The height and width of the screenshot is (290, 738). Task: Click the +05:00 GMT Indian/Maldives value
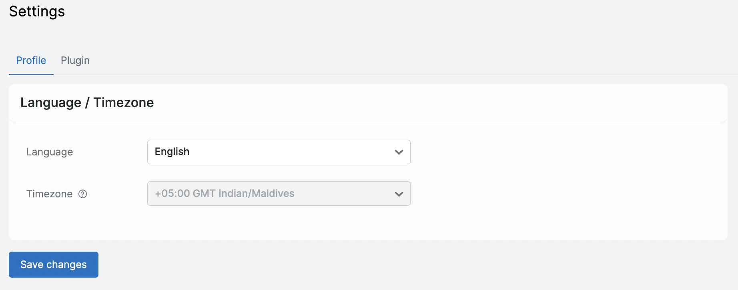click(225, 194)
